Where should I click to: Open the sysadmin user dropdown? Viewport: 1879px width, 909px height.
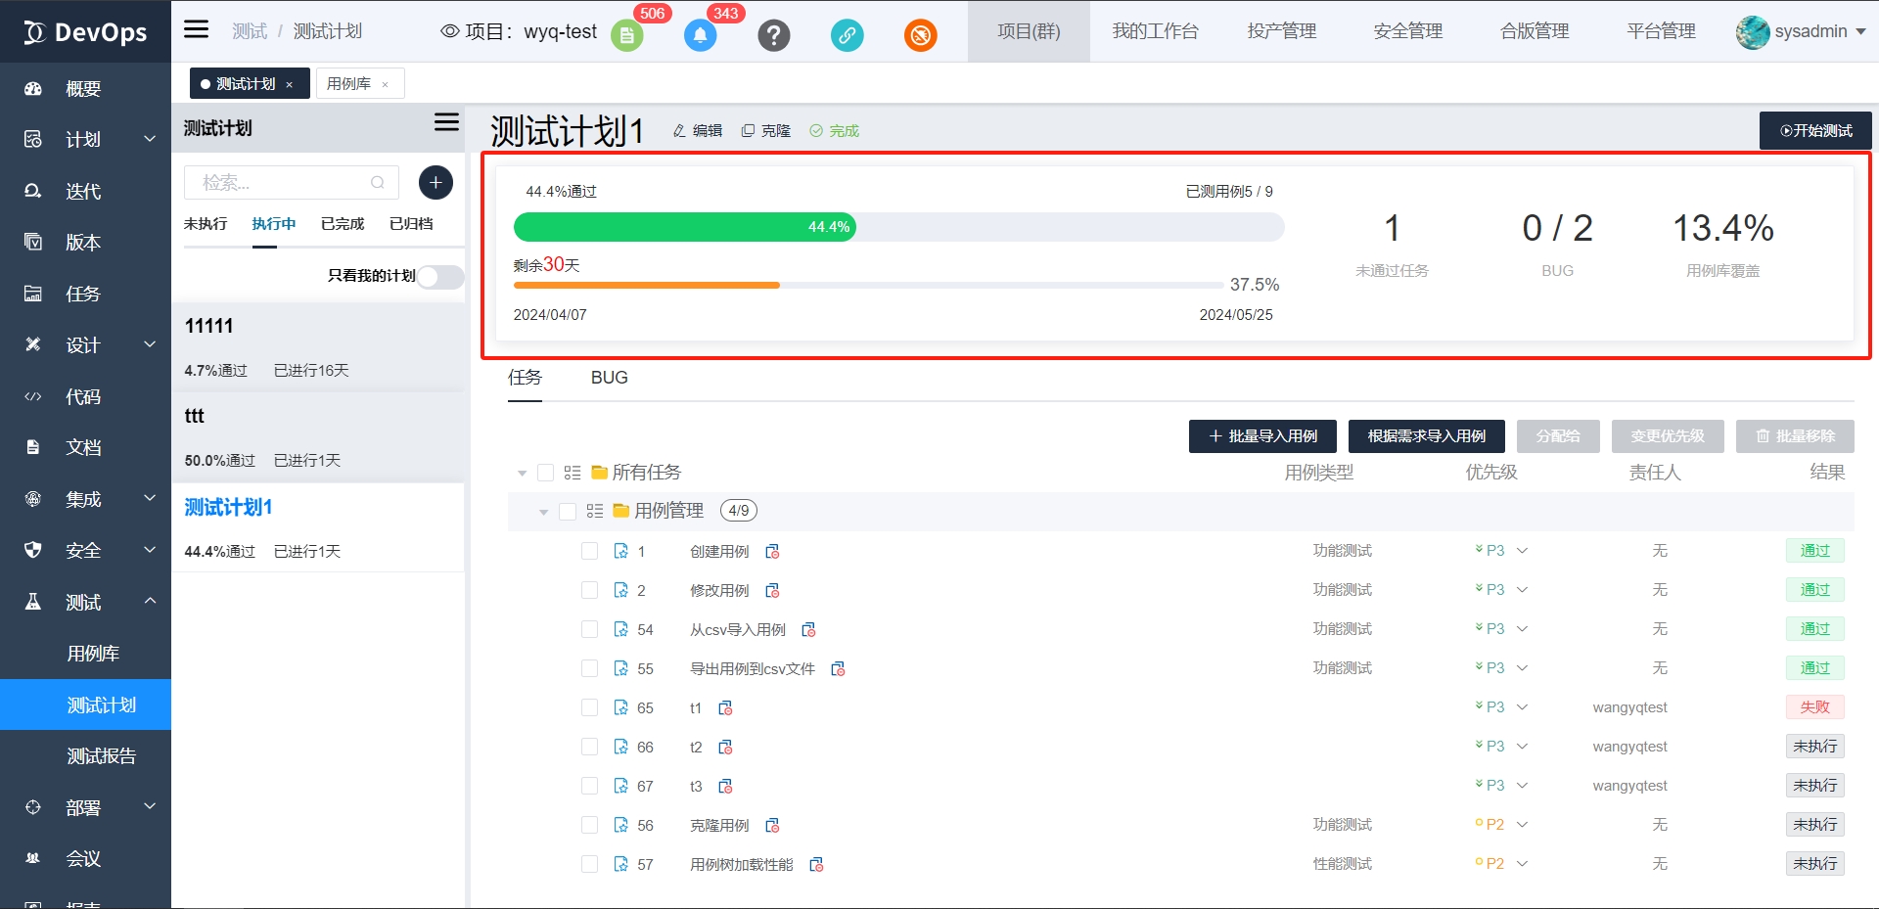point(1802,31)
